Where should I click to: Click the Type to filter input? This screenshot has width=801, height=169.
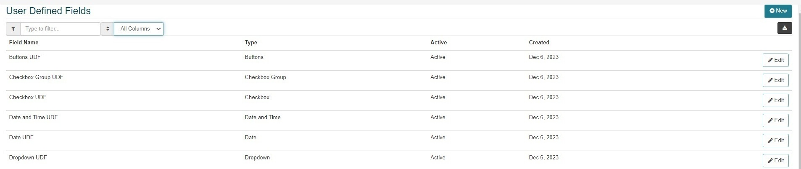click(x=60, y=29)
